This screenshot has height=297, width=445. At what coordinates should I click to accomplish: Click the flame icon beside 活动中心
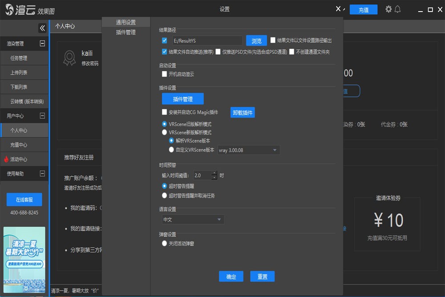(7, 158)
